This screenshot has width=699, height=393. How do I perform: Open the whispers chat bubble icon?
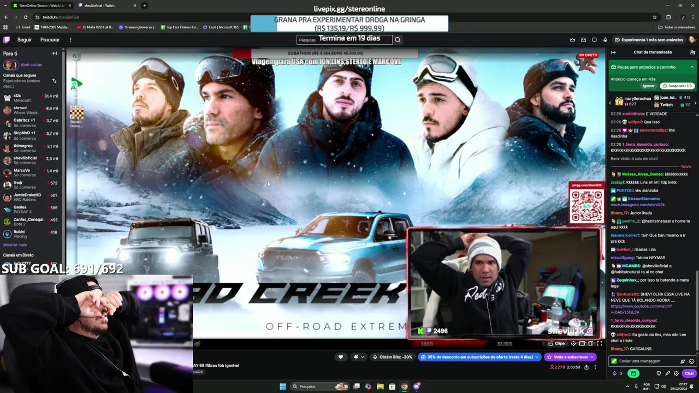(x=594, y=40)
